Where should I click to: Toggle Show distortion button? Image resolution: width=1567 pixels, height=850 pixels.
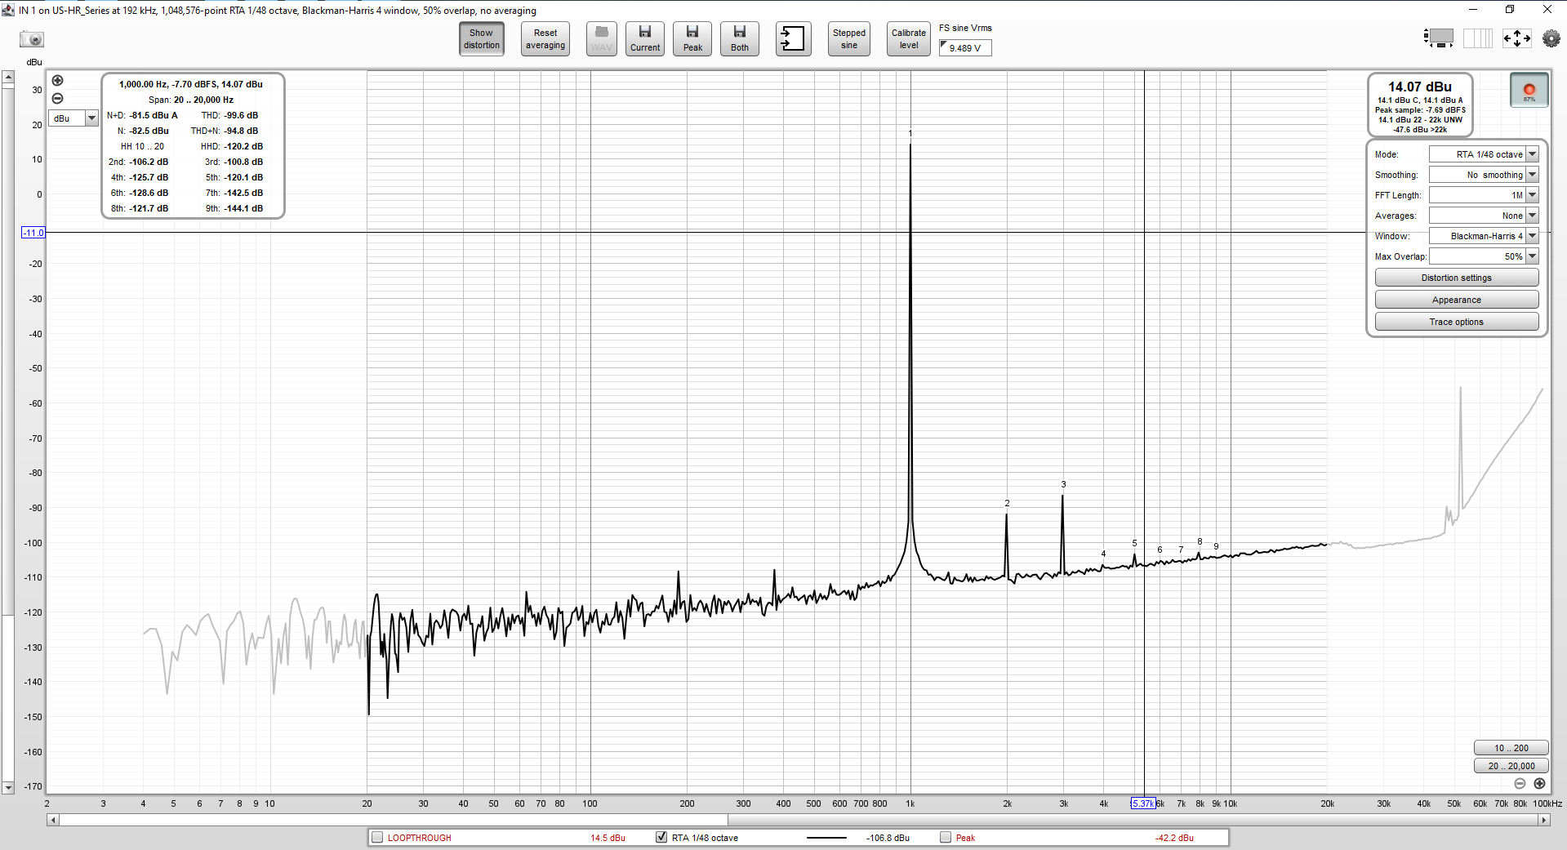tap(482, 39)
